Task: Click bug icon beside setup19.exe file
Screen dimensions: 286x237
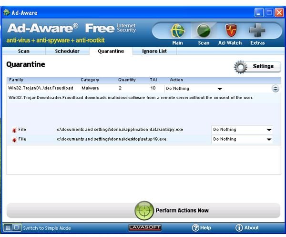Action: pos(14,140)
